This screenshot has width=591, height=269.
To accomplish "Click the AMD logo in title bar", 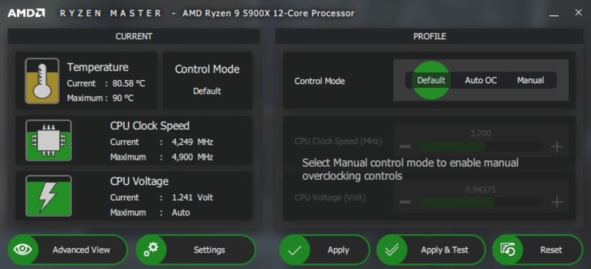I will point(26,13).
